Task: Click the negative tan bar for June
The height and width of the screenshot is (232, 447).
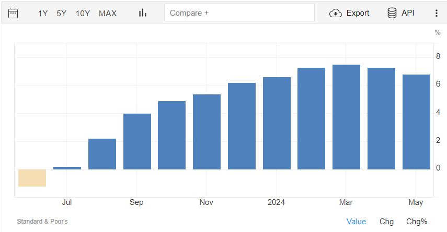Action: tap(32, 178)
